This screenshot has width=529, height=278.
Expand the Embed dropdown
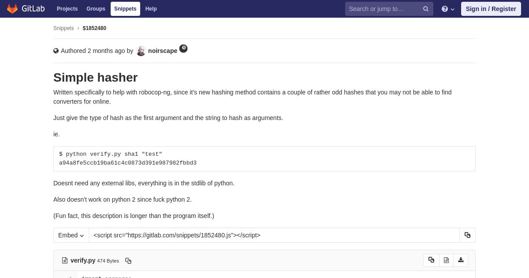(71, 235)
